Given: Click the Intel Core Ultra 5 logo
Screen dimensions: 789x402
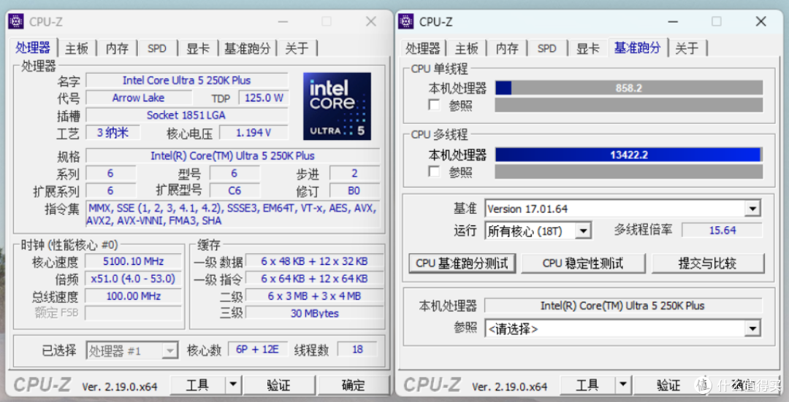Looking at the screenshot, I should click(x=337, y=107).
